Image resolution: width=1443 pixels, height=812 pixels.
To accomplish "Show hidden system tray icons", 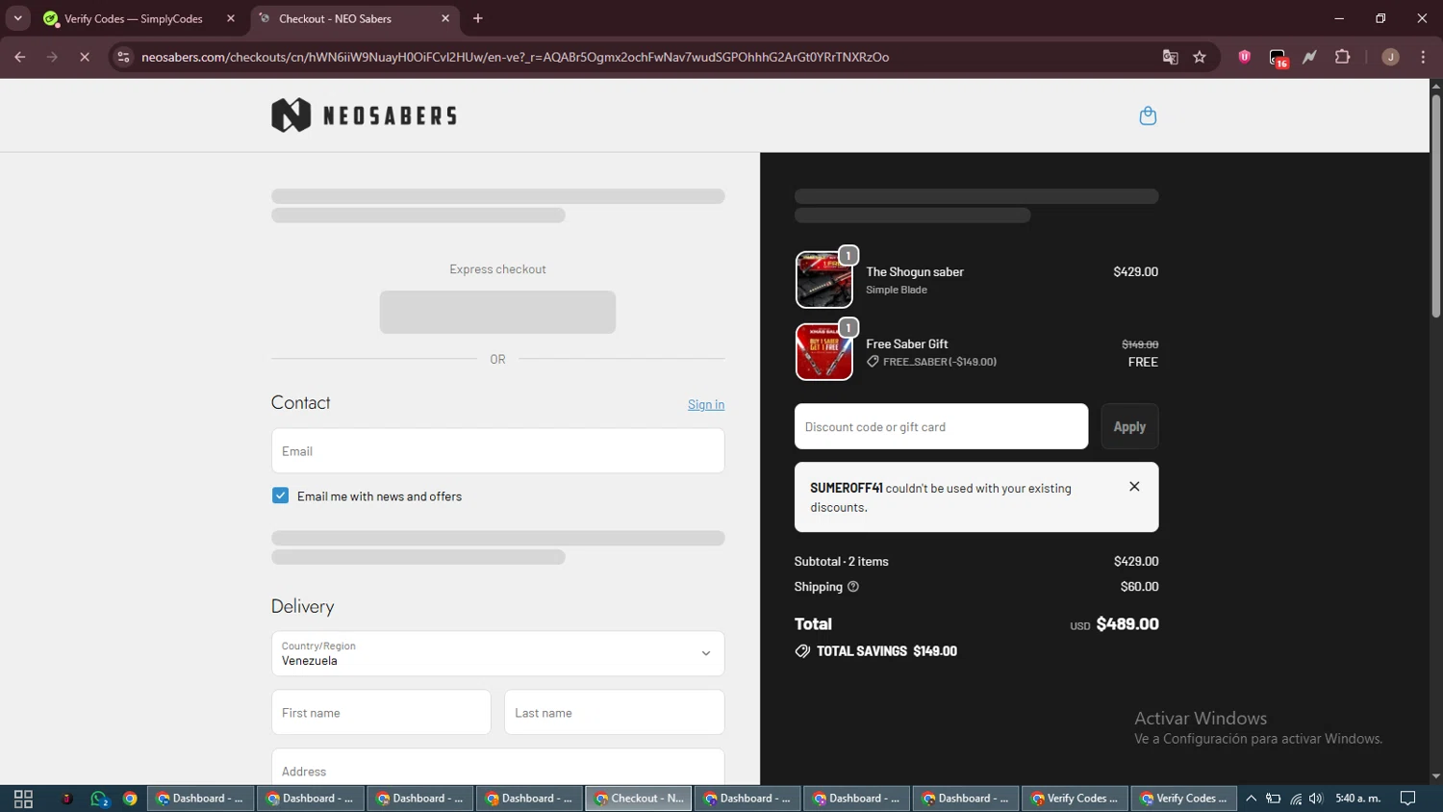I will point(1251,799).
